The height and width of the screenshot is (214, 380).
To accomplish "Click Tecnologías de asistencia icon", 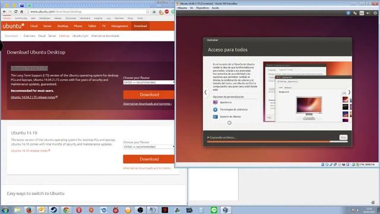I will coord(215,109).
